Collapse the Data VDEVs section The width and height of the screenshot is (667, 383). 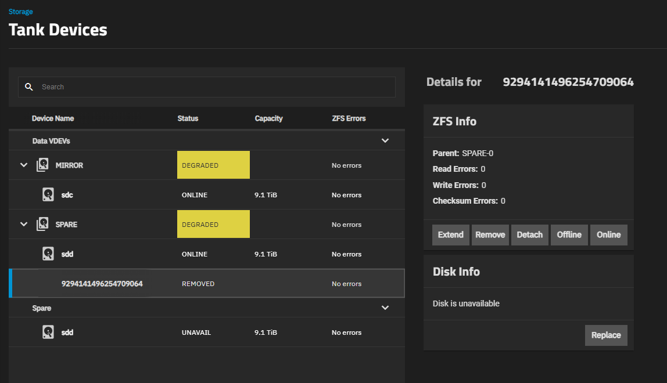pyautogui.click(x=385, y=141)
